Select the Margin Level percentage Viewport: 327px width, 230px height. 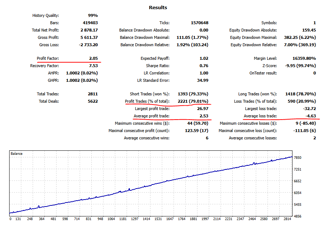(x=304, y=59)
